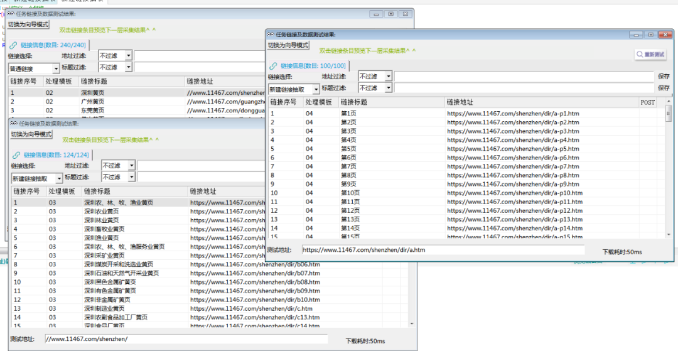Click link icon on the 124/124 tab
The height and width of the screenshot is (351, 678).
tap(16, 155)
